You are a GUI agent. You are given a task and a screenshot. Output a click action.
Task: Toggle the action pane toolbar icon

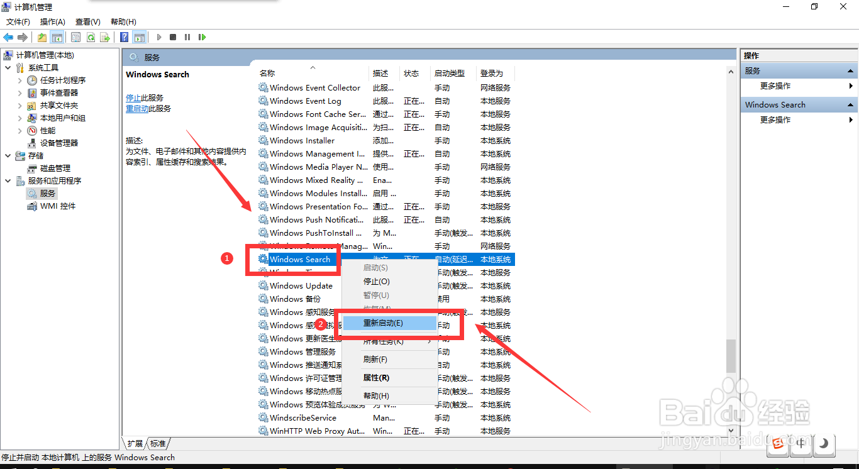point(139,37)
